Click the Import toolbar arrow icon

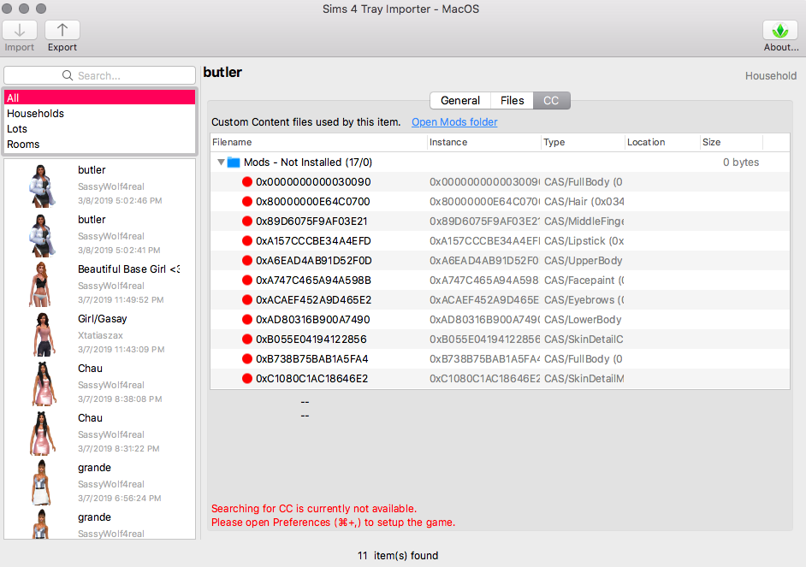[x=20, y=30]
